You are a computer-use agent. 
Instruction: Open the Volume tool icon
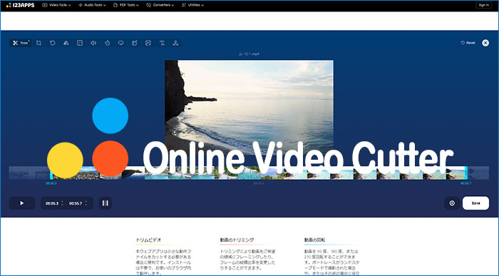click(x=93, y=43)
